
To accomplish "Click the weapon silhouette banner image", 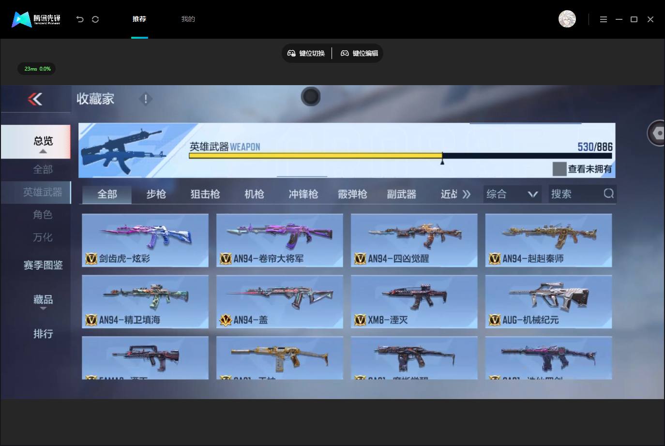I will pos(124,151).
